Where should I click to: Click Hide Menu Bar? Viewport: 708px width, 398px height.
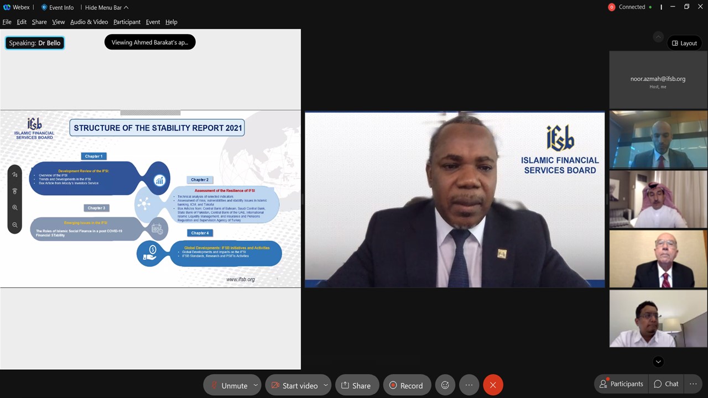click(x=107, y=7)
